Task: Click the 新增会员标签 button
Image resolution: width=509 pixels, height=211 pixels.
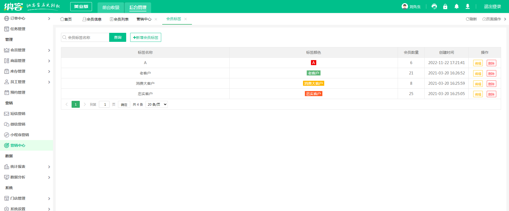Action: (146, 37)
